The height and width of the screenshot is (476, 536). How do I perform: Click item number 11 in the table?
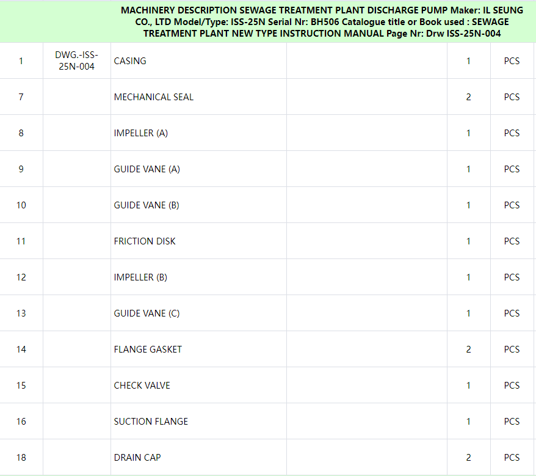(x=21, y=241)
